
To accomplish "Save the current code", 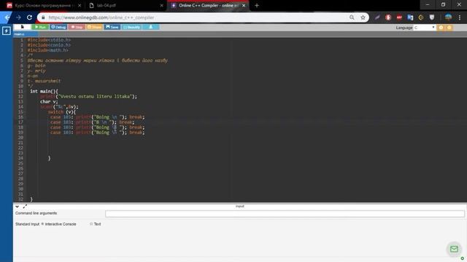I will 112,27.
